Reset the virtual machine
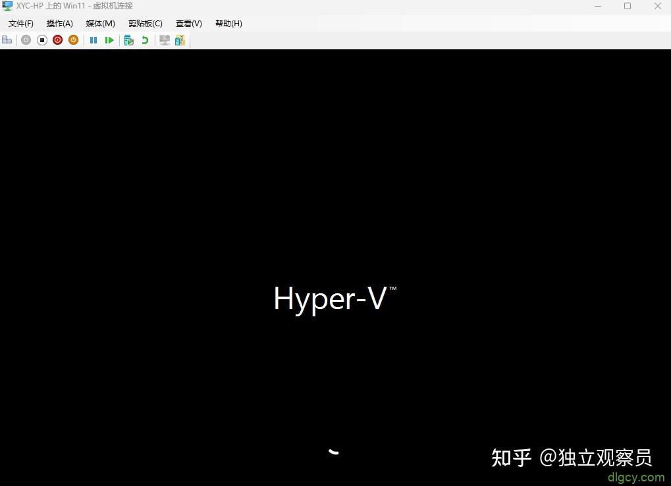671x486 pixels. click(109, 39)
